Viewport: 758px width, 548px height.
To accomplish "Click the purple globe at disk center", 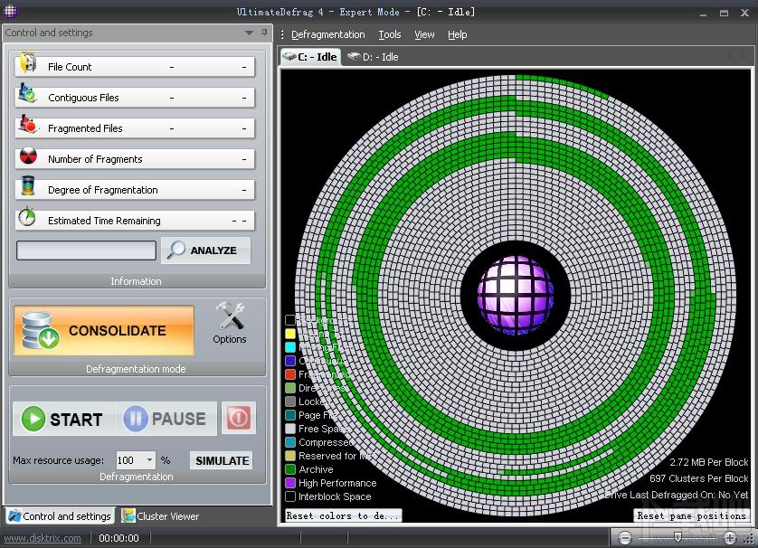I will tap(516, 296).
